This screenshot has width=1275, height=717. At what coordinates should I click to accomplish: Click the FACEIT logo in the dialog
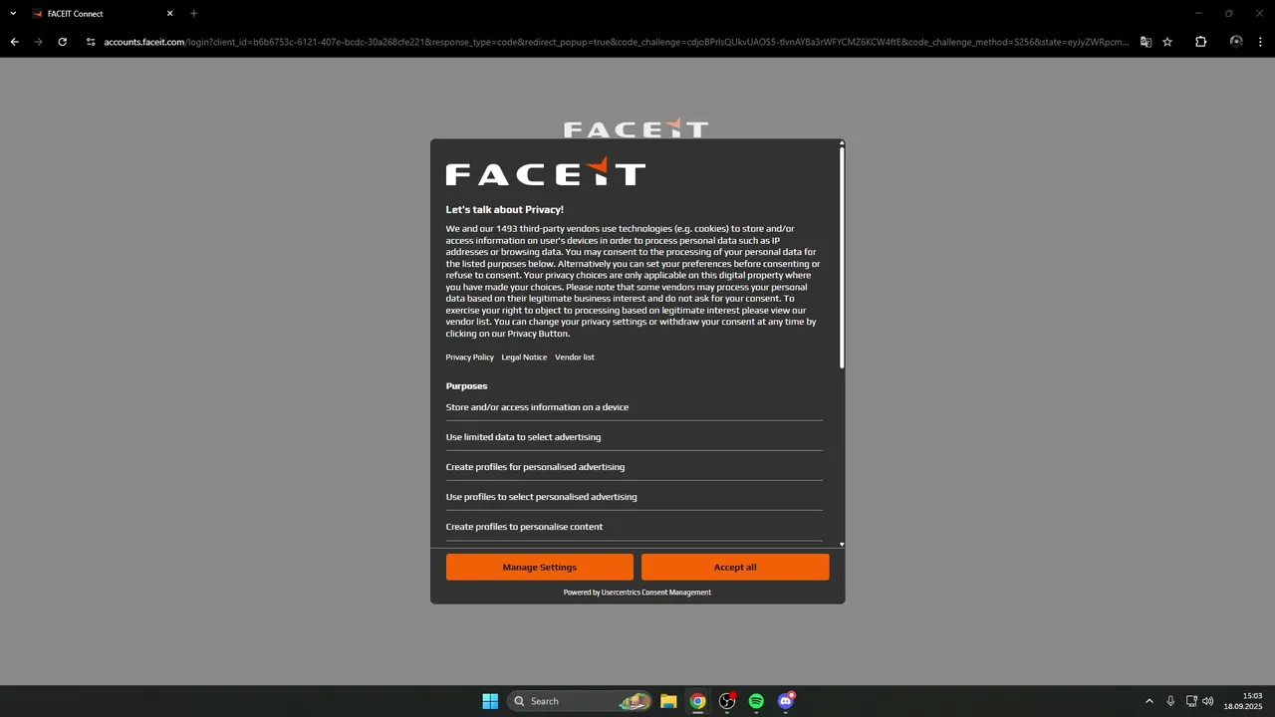pyautogui.click(x=545, y=171)
